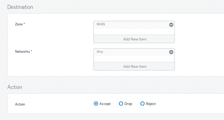Select the Accept radio button
The height and width of the screenshot is (120, 224).
pyautogui.click(x=96, y=104)
